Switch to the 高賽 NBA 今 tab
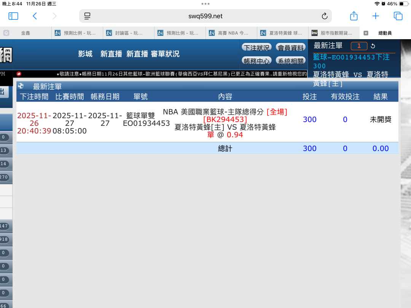411x308 pixels. (231, 33)
